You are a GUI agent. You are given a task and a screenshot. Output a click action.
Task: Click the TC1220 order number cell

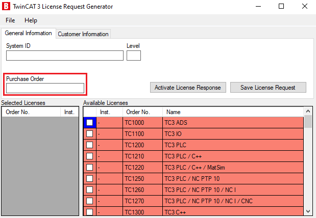click(x=142, y=168)
